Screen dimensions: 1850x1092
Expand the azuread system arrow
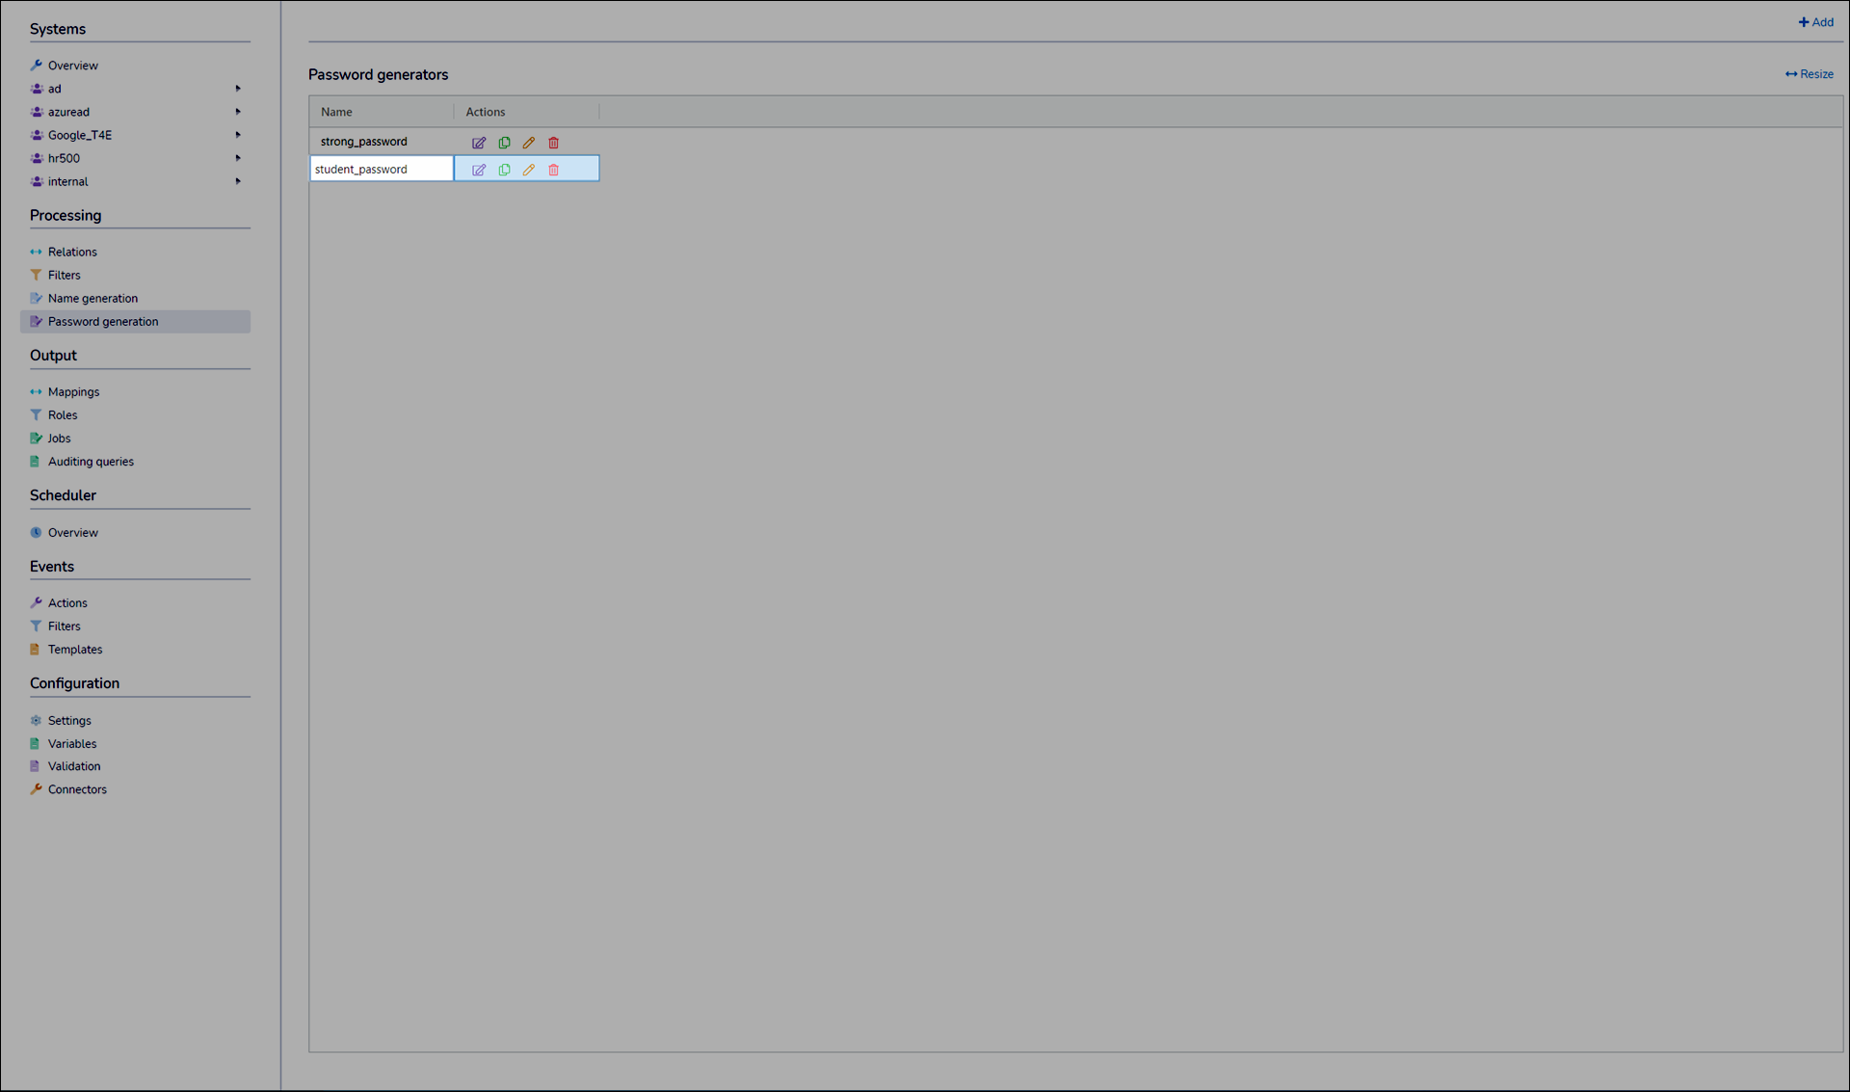click(x=238, y=112)
